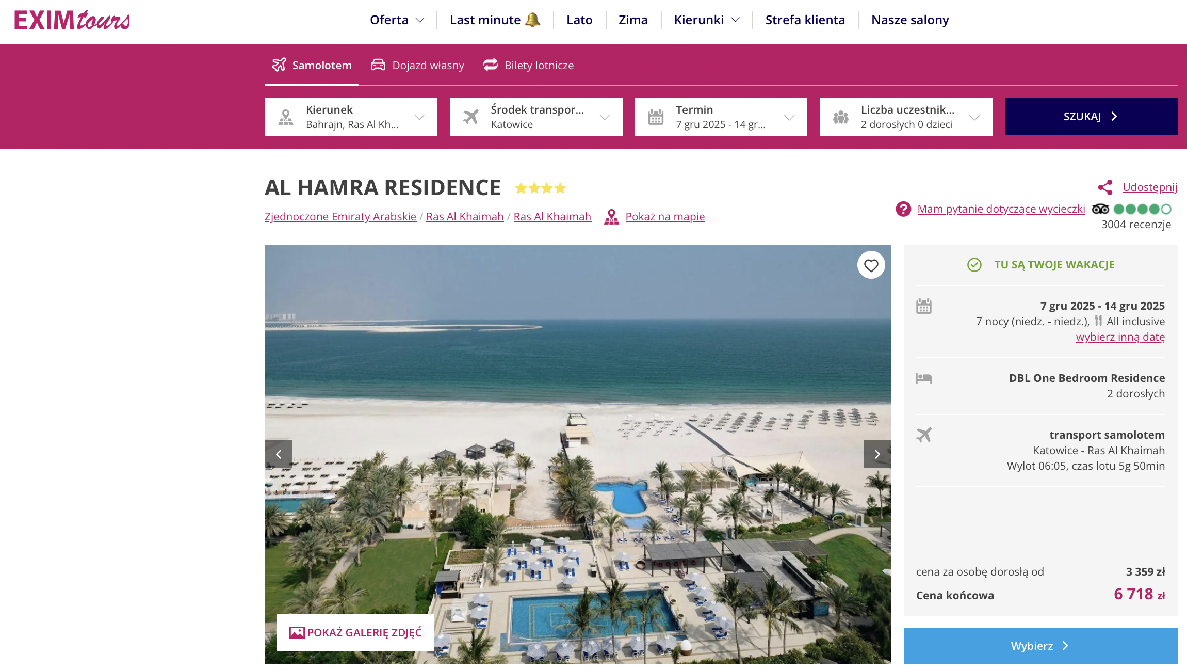
Task: Show previous gallery photo with left arrow
Action: (x=279, y=454)
